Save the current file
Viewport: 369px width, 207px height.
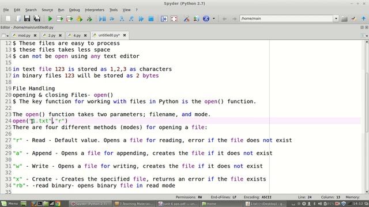27,18
